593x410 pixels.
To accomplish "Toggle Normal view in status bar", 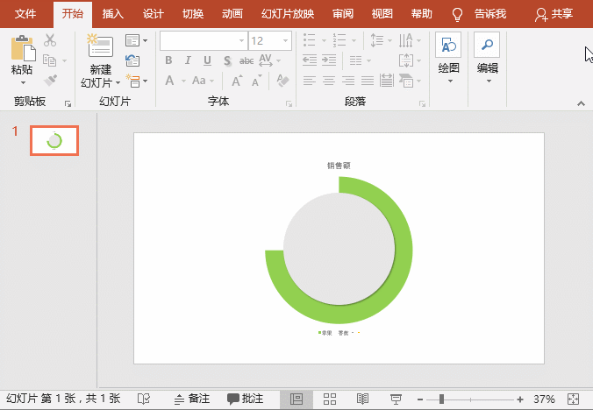I will pyautogui.click(x=296, y=399).
